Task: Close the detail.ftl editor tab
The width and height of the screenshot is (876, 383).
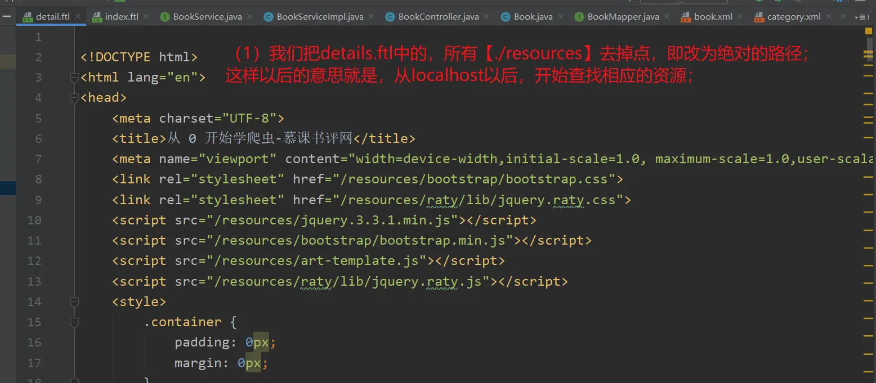Action: tap(78, 17)
